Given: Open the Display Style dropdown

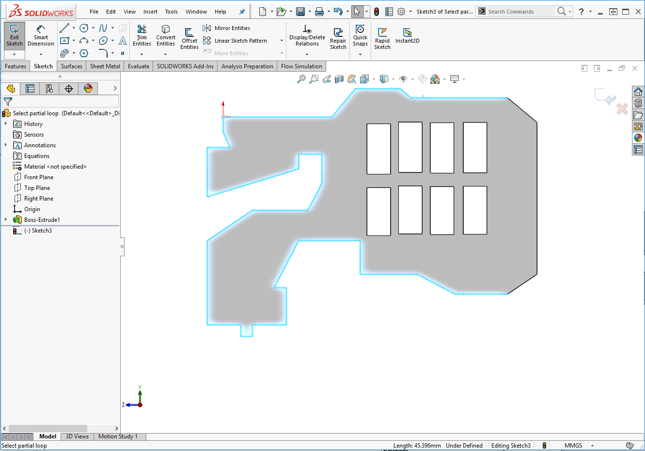Looking at the screenshot, I should tap(393, 78).
